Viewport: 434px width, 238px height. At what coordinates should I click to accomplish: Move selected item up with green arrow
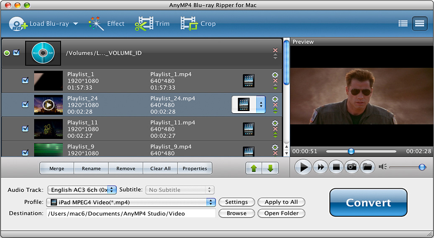click(254, 168)
